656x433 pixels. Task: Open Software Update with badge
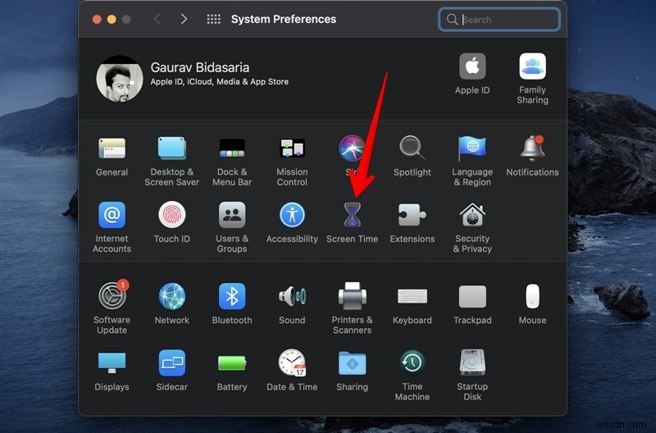[x=112, y=297]
